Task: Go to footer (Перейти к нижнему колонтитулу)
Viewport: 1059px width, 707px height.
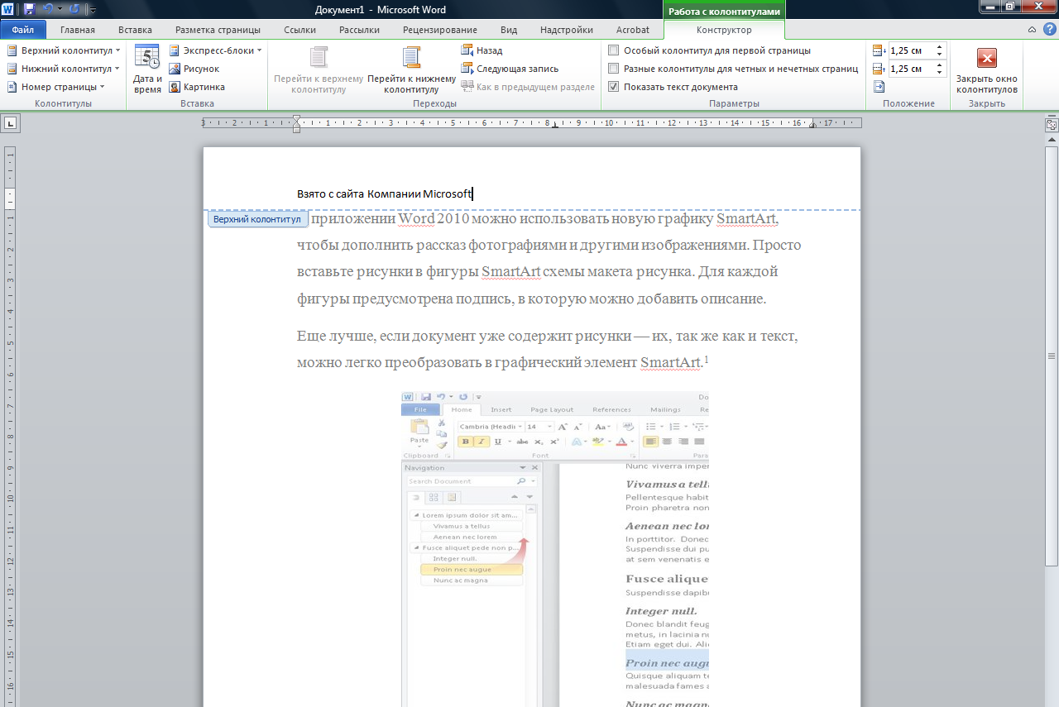Action: click(x=411, y=69)
